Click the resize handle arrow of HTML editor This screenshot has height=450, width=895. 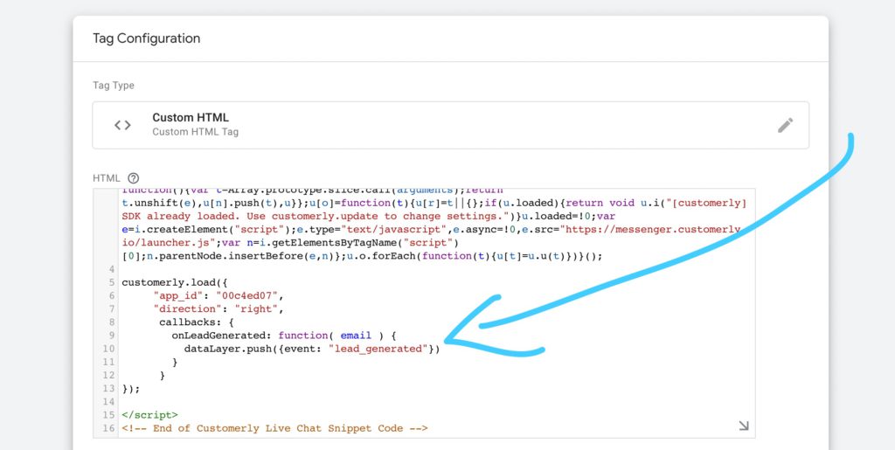pos(744,426)
